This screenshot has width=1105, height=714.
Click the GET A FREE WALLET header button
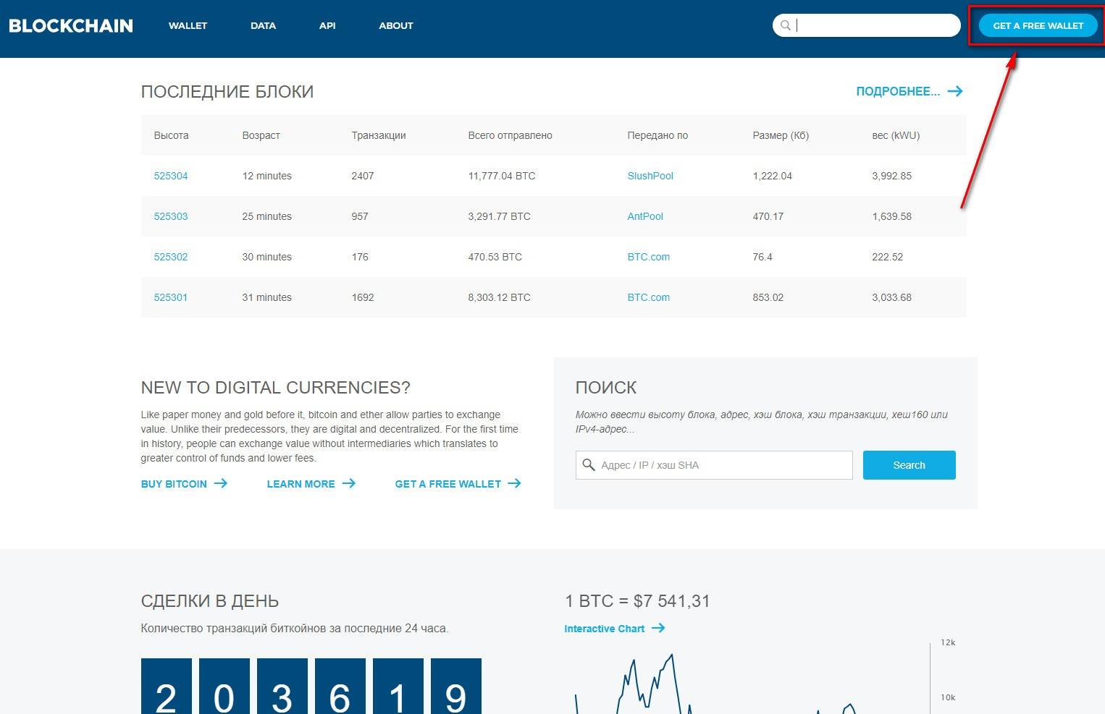[1038, 25]
